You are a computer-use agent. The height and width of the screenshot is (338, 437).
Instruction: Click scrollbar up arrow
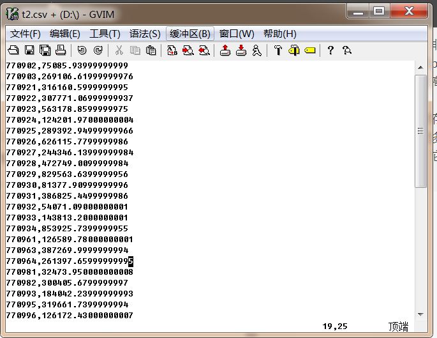coord(420,67)
